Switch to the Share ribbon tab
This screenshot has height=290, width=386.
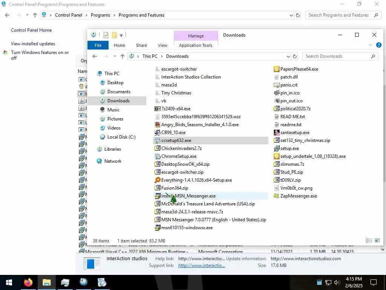141,45
